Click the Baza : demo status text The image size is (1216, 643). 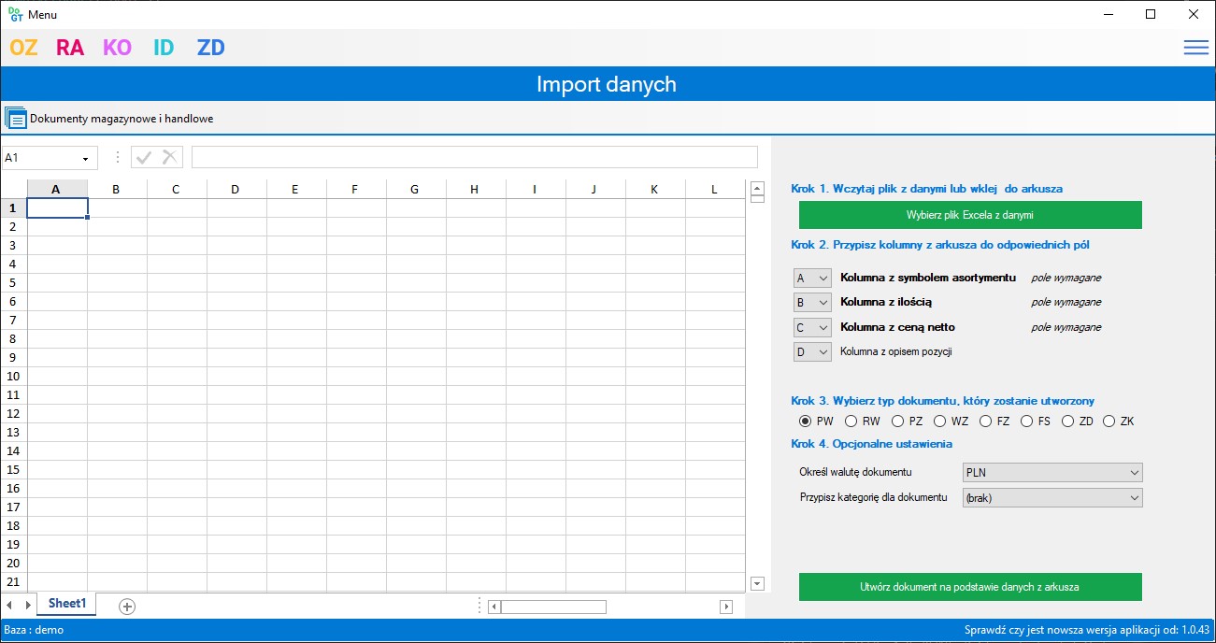coord(34,630)
